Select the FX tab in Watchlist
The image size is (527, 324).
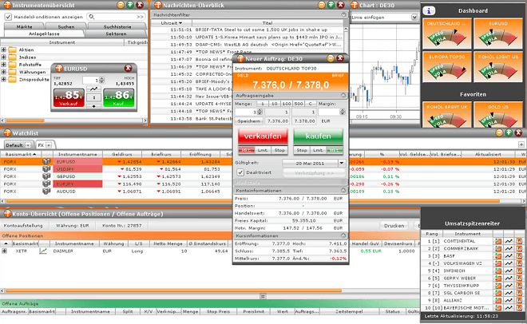click(41, 145)
